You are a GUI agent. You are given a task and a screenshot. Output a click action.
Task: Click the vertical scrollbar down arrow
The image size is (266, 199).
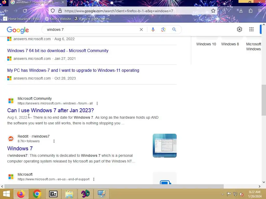tap(264, 182)
